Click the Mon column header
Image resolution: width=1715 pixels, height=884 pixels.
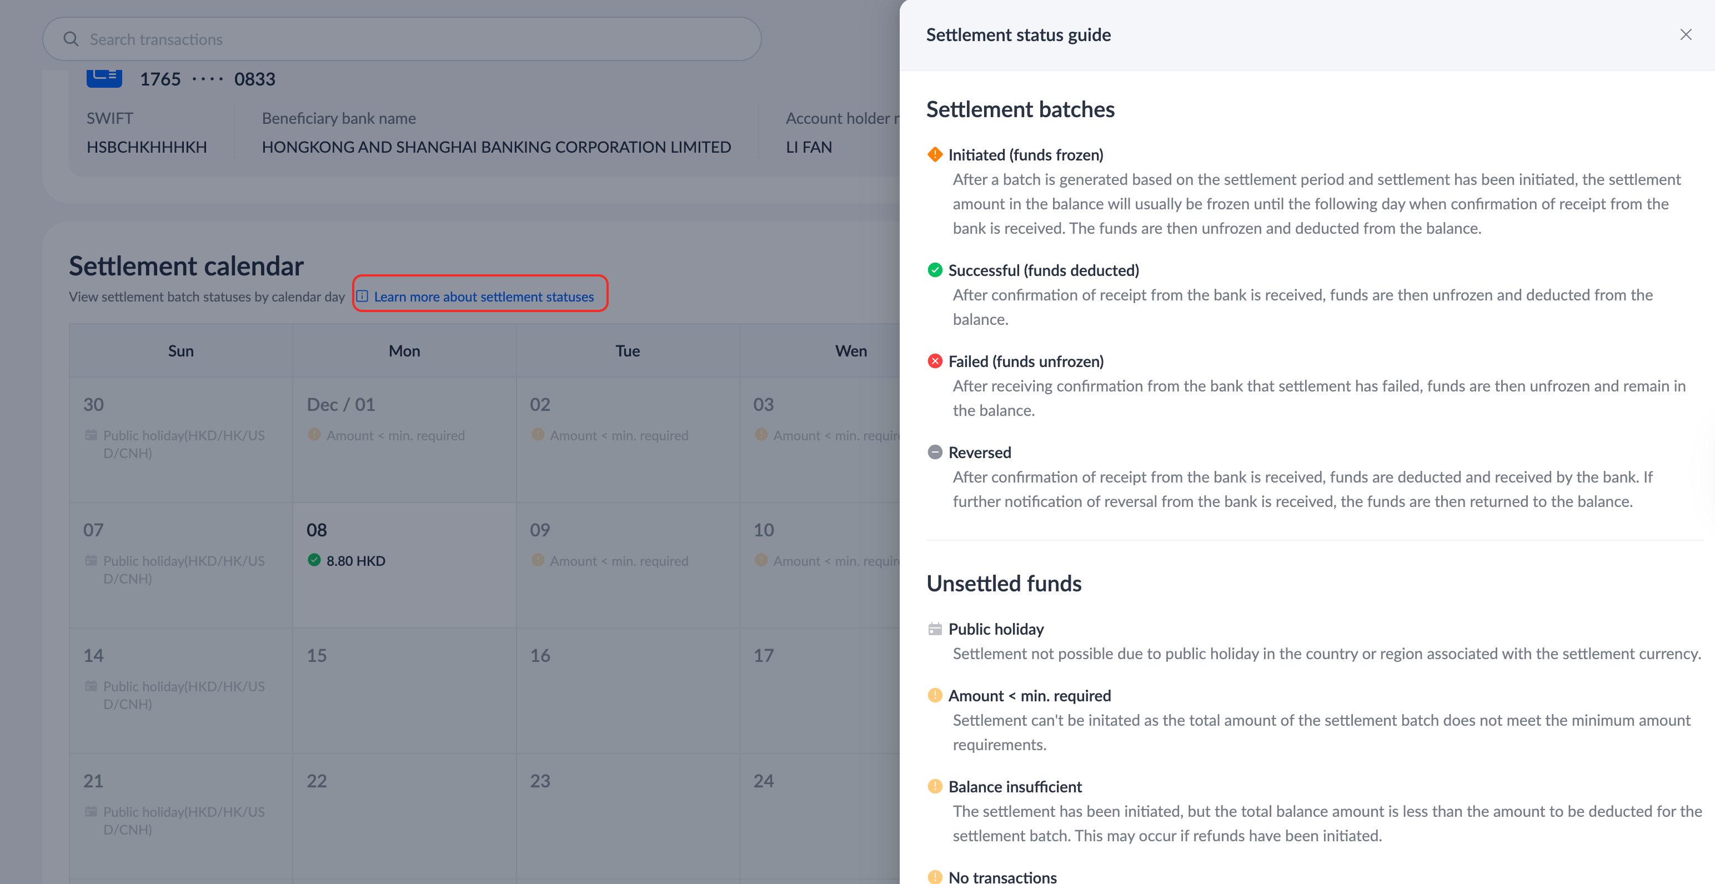coord(404,351)
